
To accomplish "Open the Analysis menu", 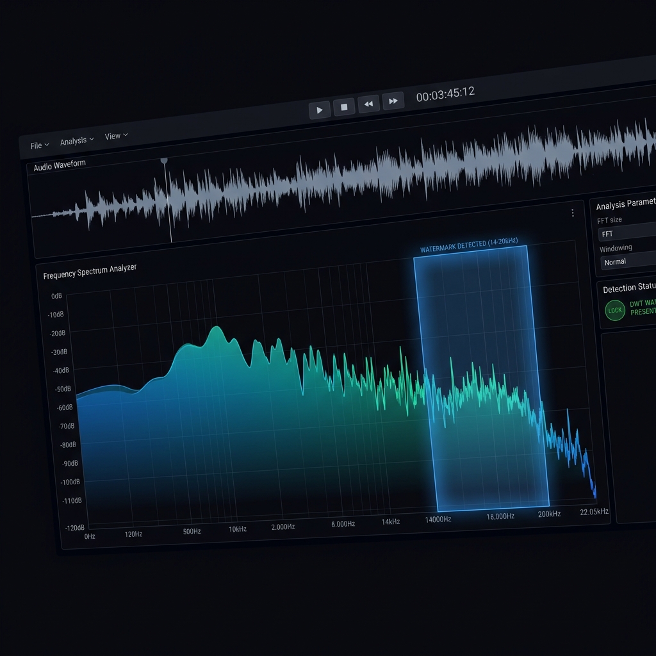I will [x=77, y=140].
